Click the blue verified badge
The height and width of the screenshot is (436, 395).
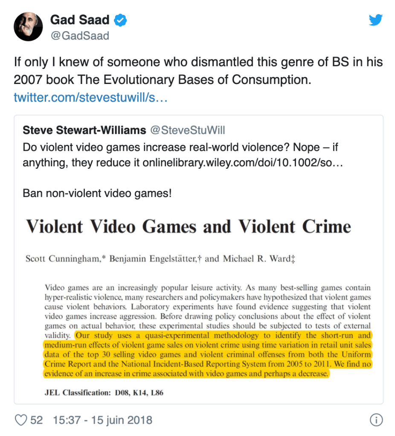click(x=121, y=20)
